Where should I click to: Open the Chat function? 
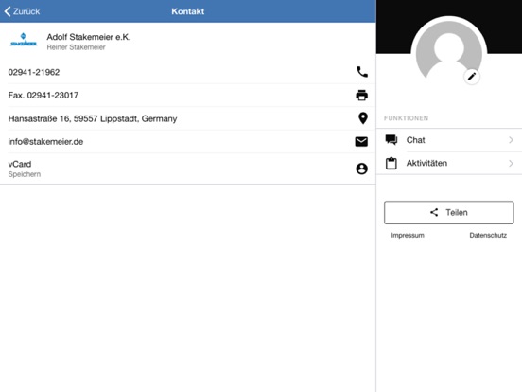[449, 140]
